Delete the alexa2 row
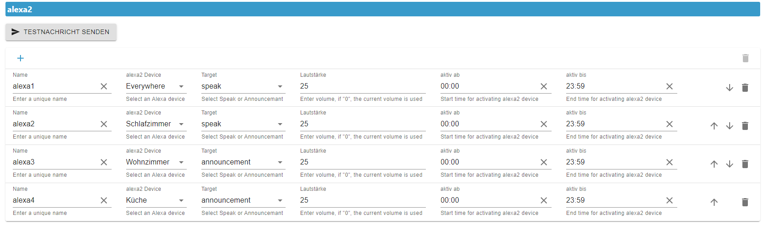767x229 pixels. [x=745, y=126]
